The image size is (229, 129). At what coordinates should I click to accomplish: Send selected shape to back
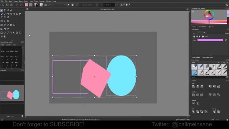click(x=206, y=112)
